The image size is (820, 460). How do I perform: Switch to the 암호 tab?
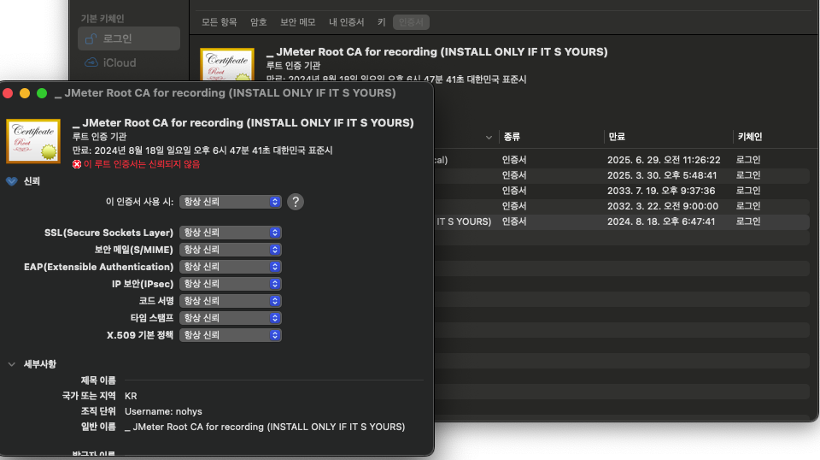click(258, 22)
